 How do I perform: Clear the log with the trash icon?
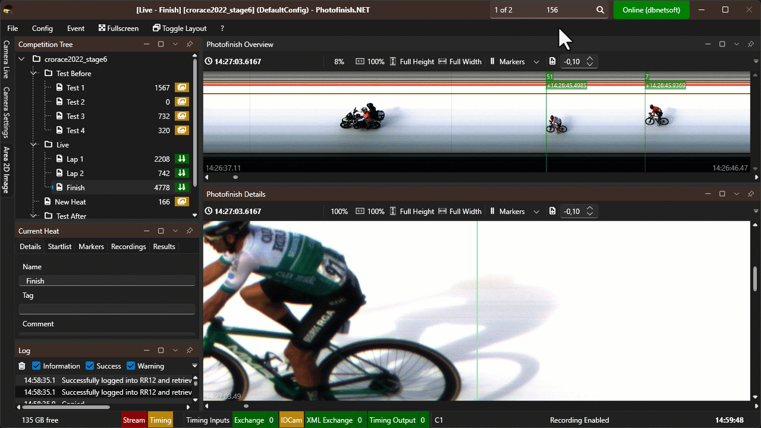tap(22, 366)
